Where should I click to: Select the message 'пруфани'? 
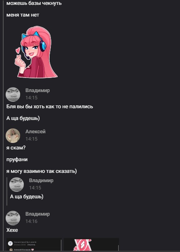tap(17, 160)
